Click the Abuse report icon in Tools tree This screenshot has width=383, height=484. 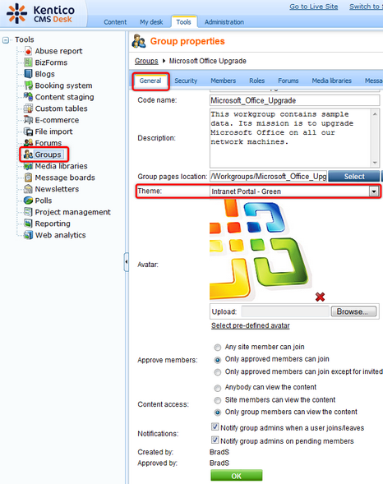point(28,51)
